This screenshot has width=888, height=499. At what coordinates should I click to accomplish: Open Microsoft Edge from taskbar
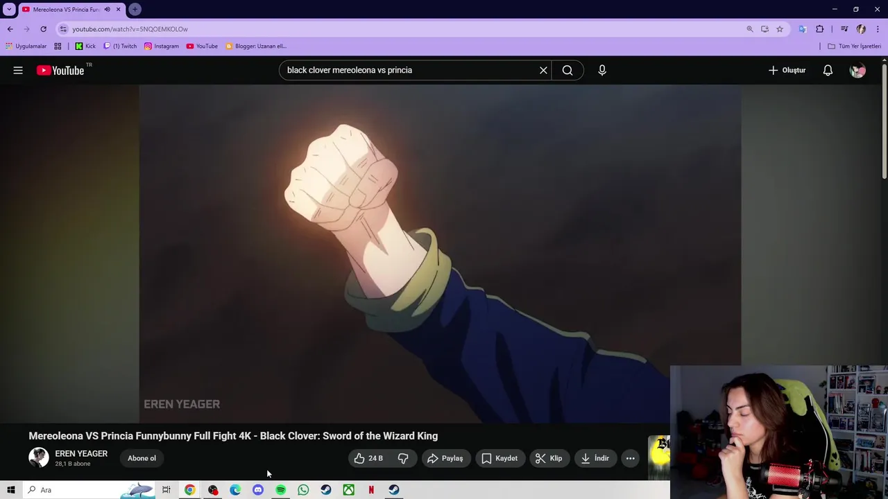pyautogui.click(x=235, y=490)
